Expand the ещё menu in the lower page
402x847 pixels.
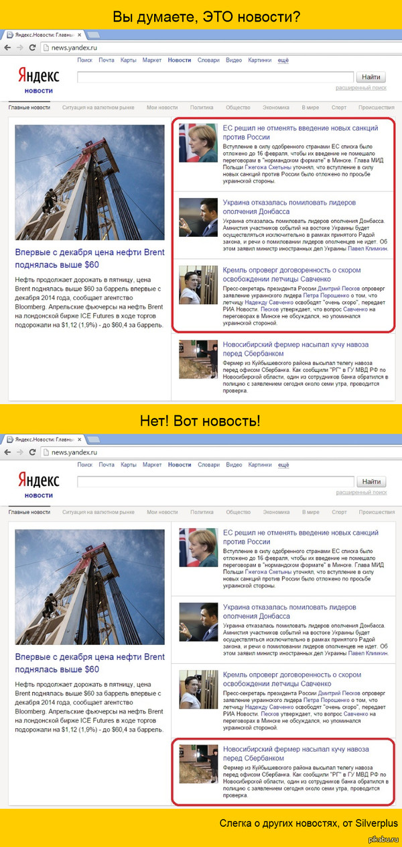283,464
